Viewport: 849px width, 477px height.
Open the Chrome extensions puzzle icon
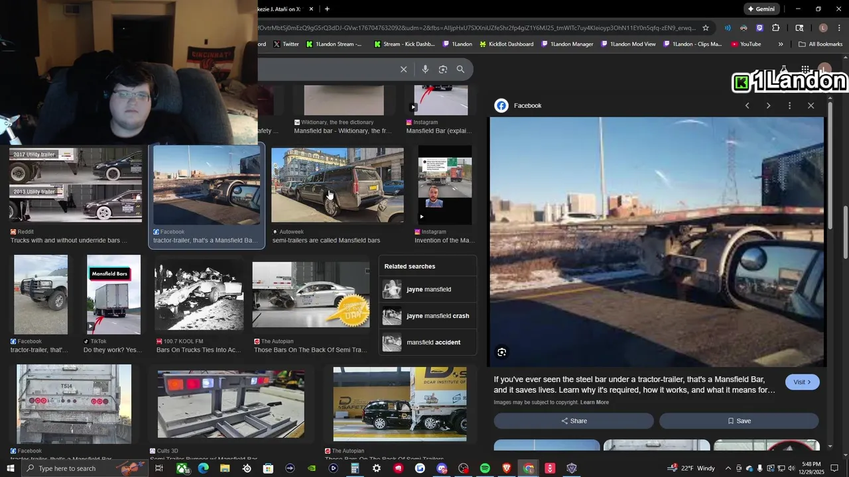(x=775, y=28)
